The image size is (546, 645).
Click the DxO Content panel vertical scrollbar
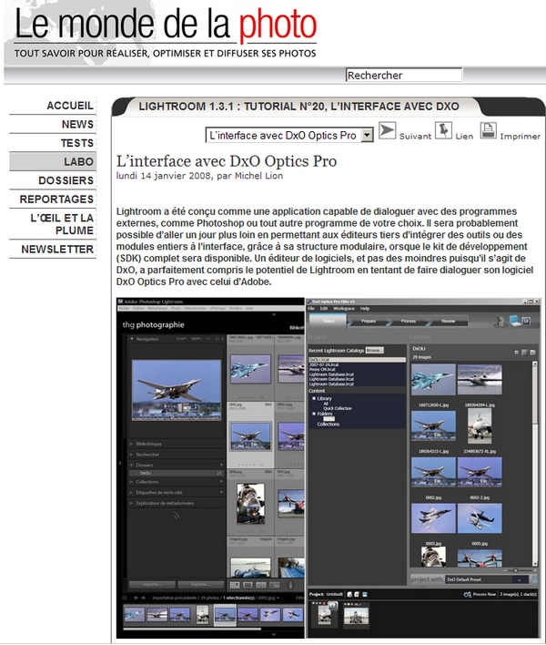pyautogui.click(x=535, y=464)
